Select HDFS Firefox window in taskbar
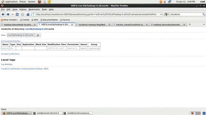 click(x=17, y=113)
